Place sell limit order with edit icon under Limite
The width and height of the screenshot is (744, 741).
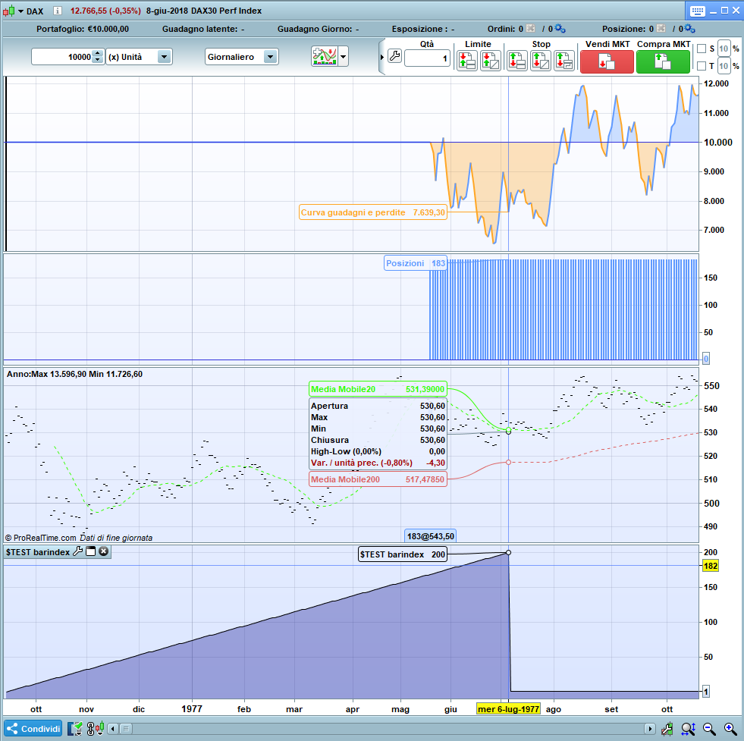491,61
